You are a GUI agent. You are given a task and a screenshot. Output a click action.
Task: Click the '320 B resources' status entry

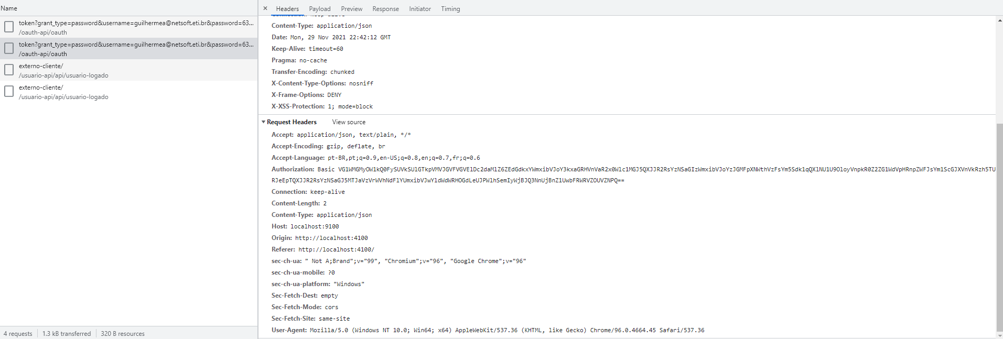coord(123,334)
